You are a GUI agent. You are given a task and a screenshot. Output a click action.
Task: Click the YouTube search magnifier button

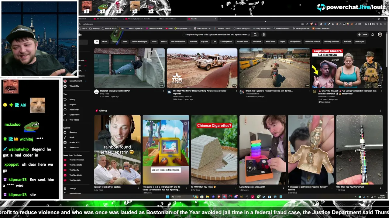point(255,35)
